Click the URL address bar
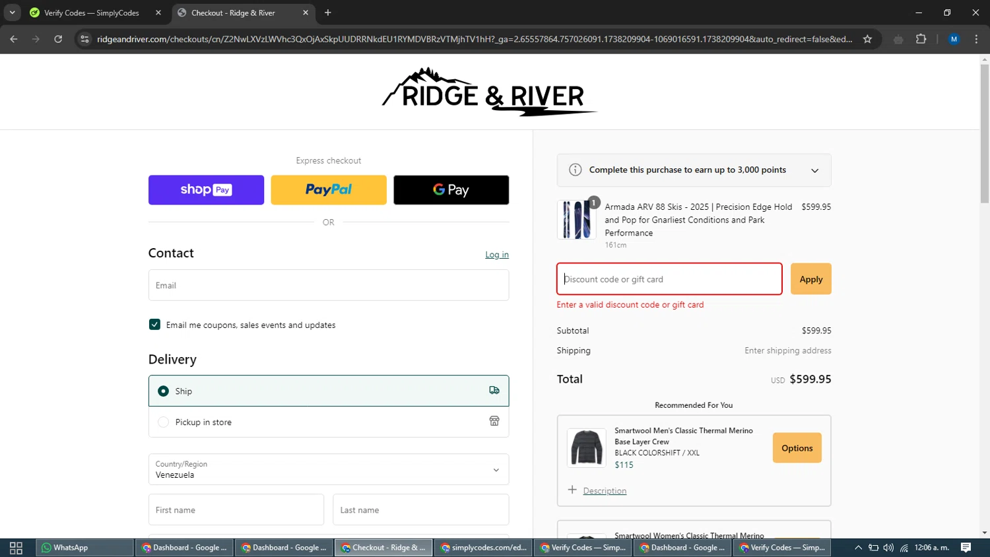 pos(474,39)
